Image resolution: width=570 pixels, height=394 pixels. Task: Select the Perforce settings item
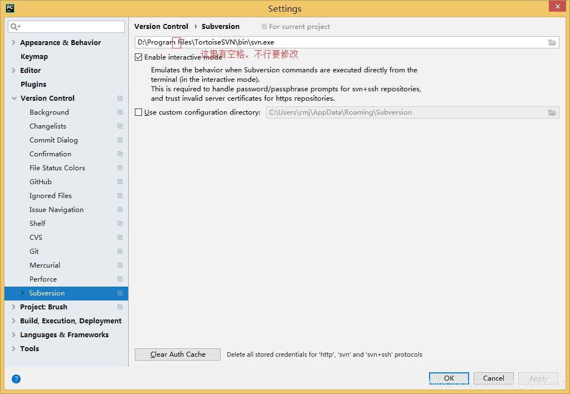[43, 279]
